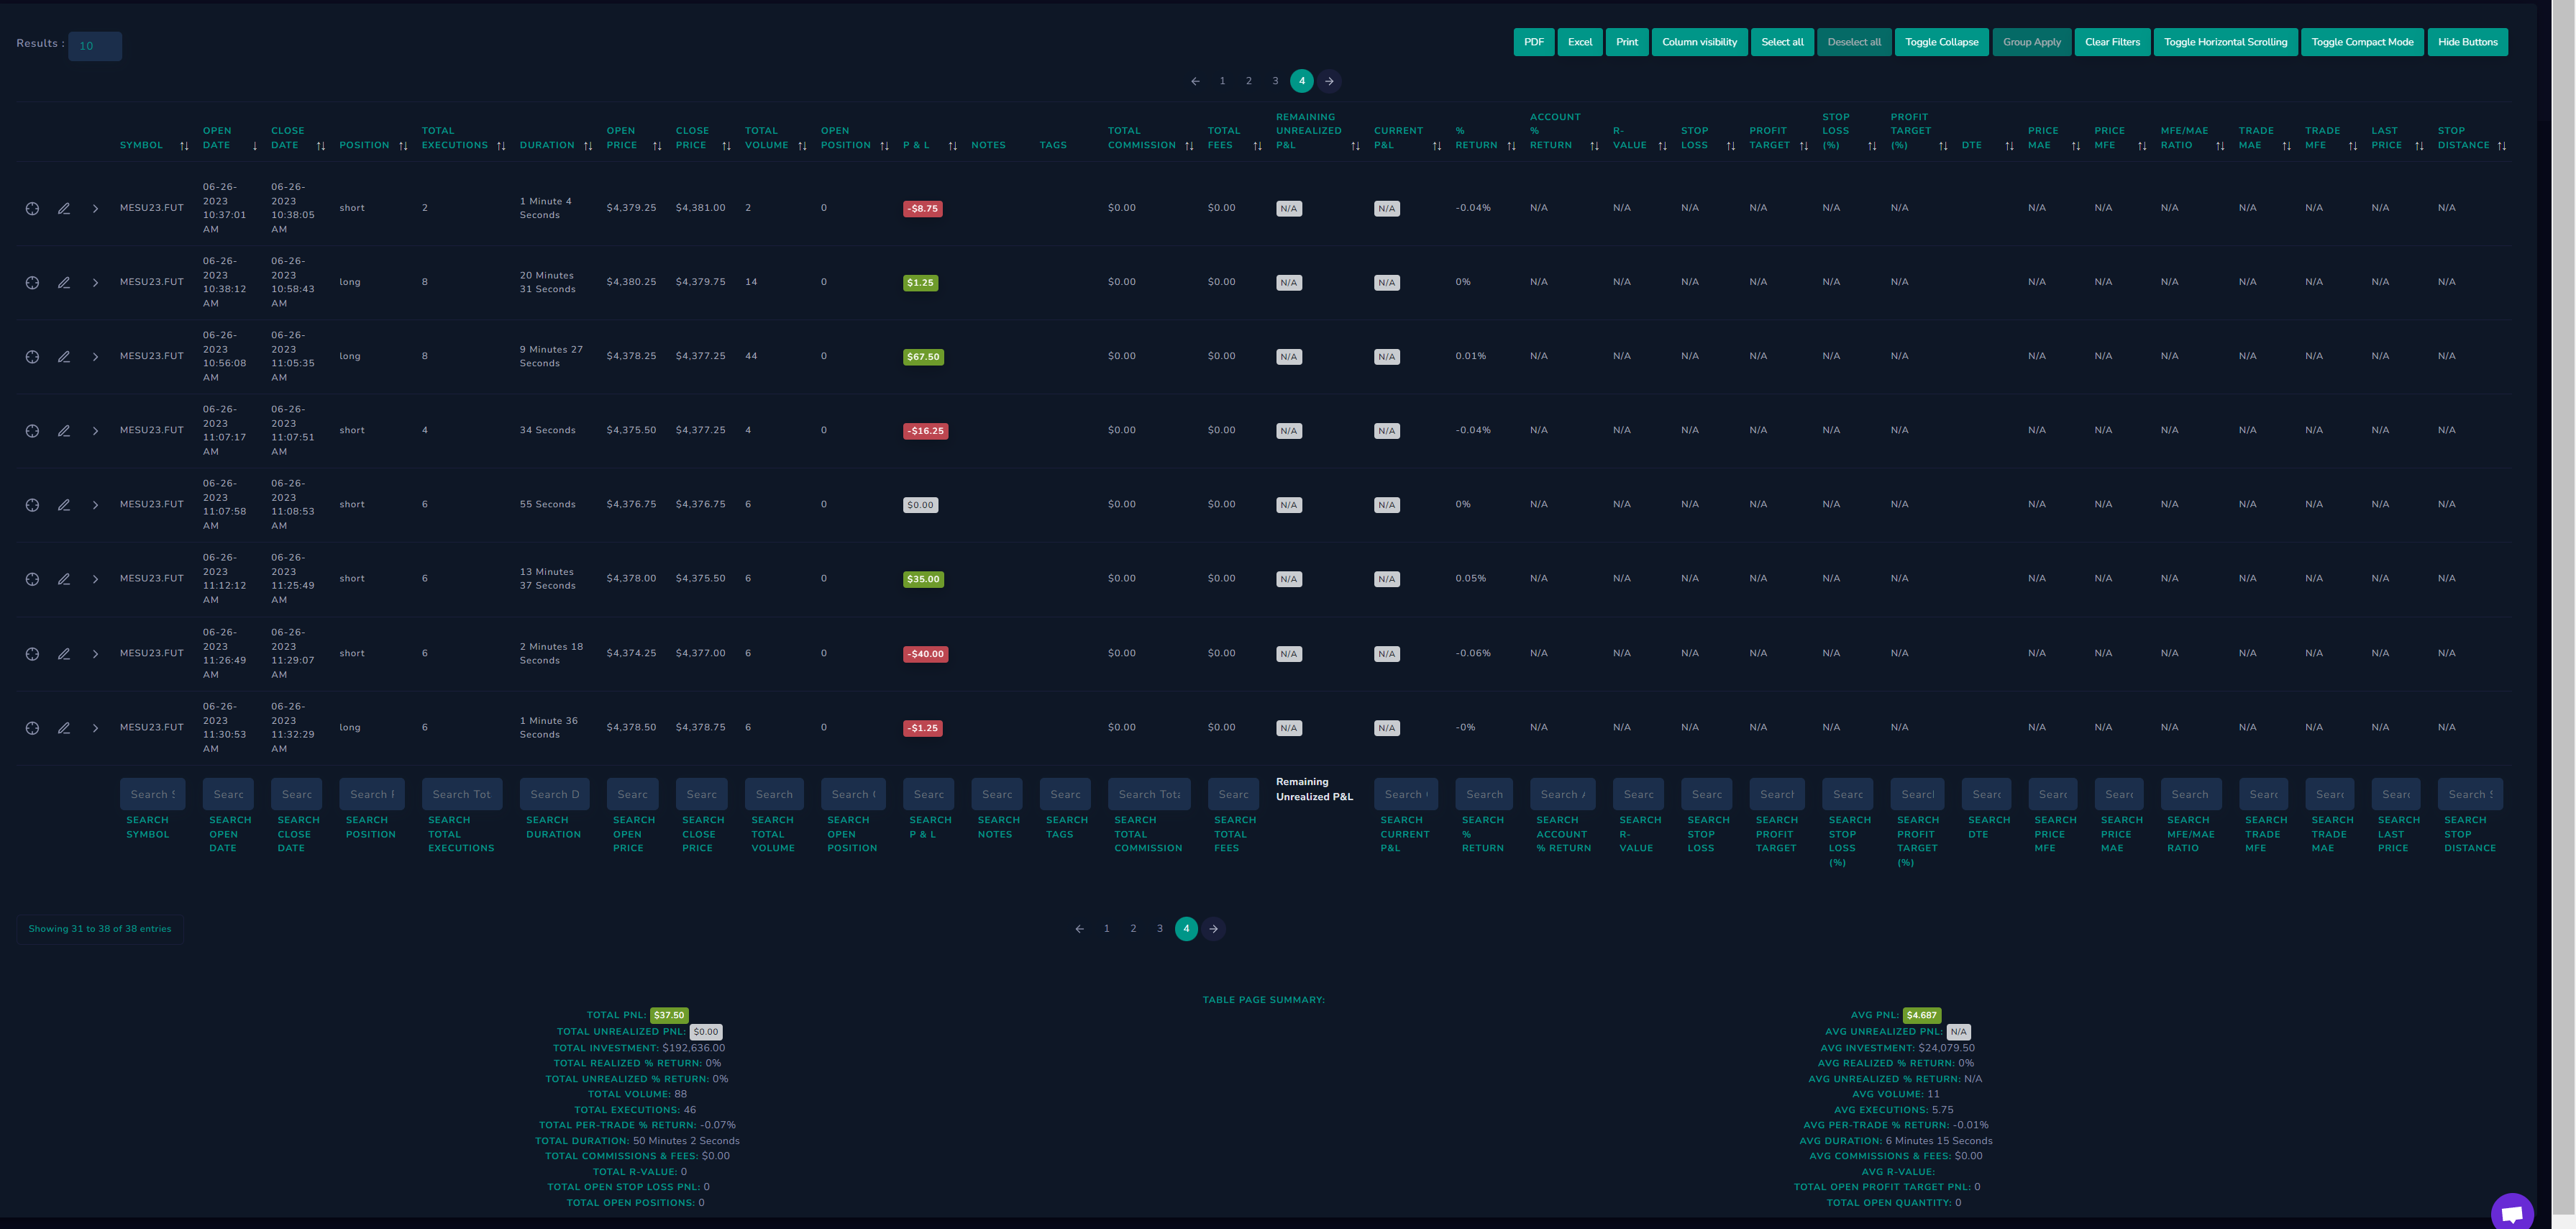Select page 1 in bottom pagination

(x=1106, y=929)
